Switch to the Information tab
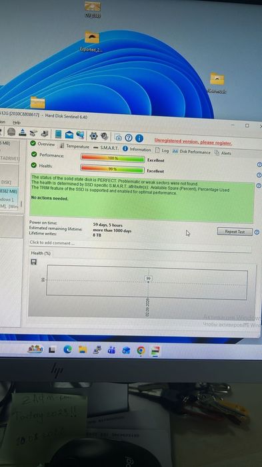Image resolution: width=262 pixels, height=467 pixels. (137, 149)
